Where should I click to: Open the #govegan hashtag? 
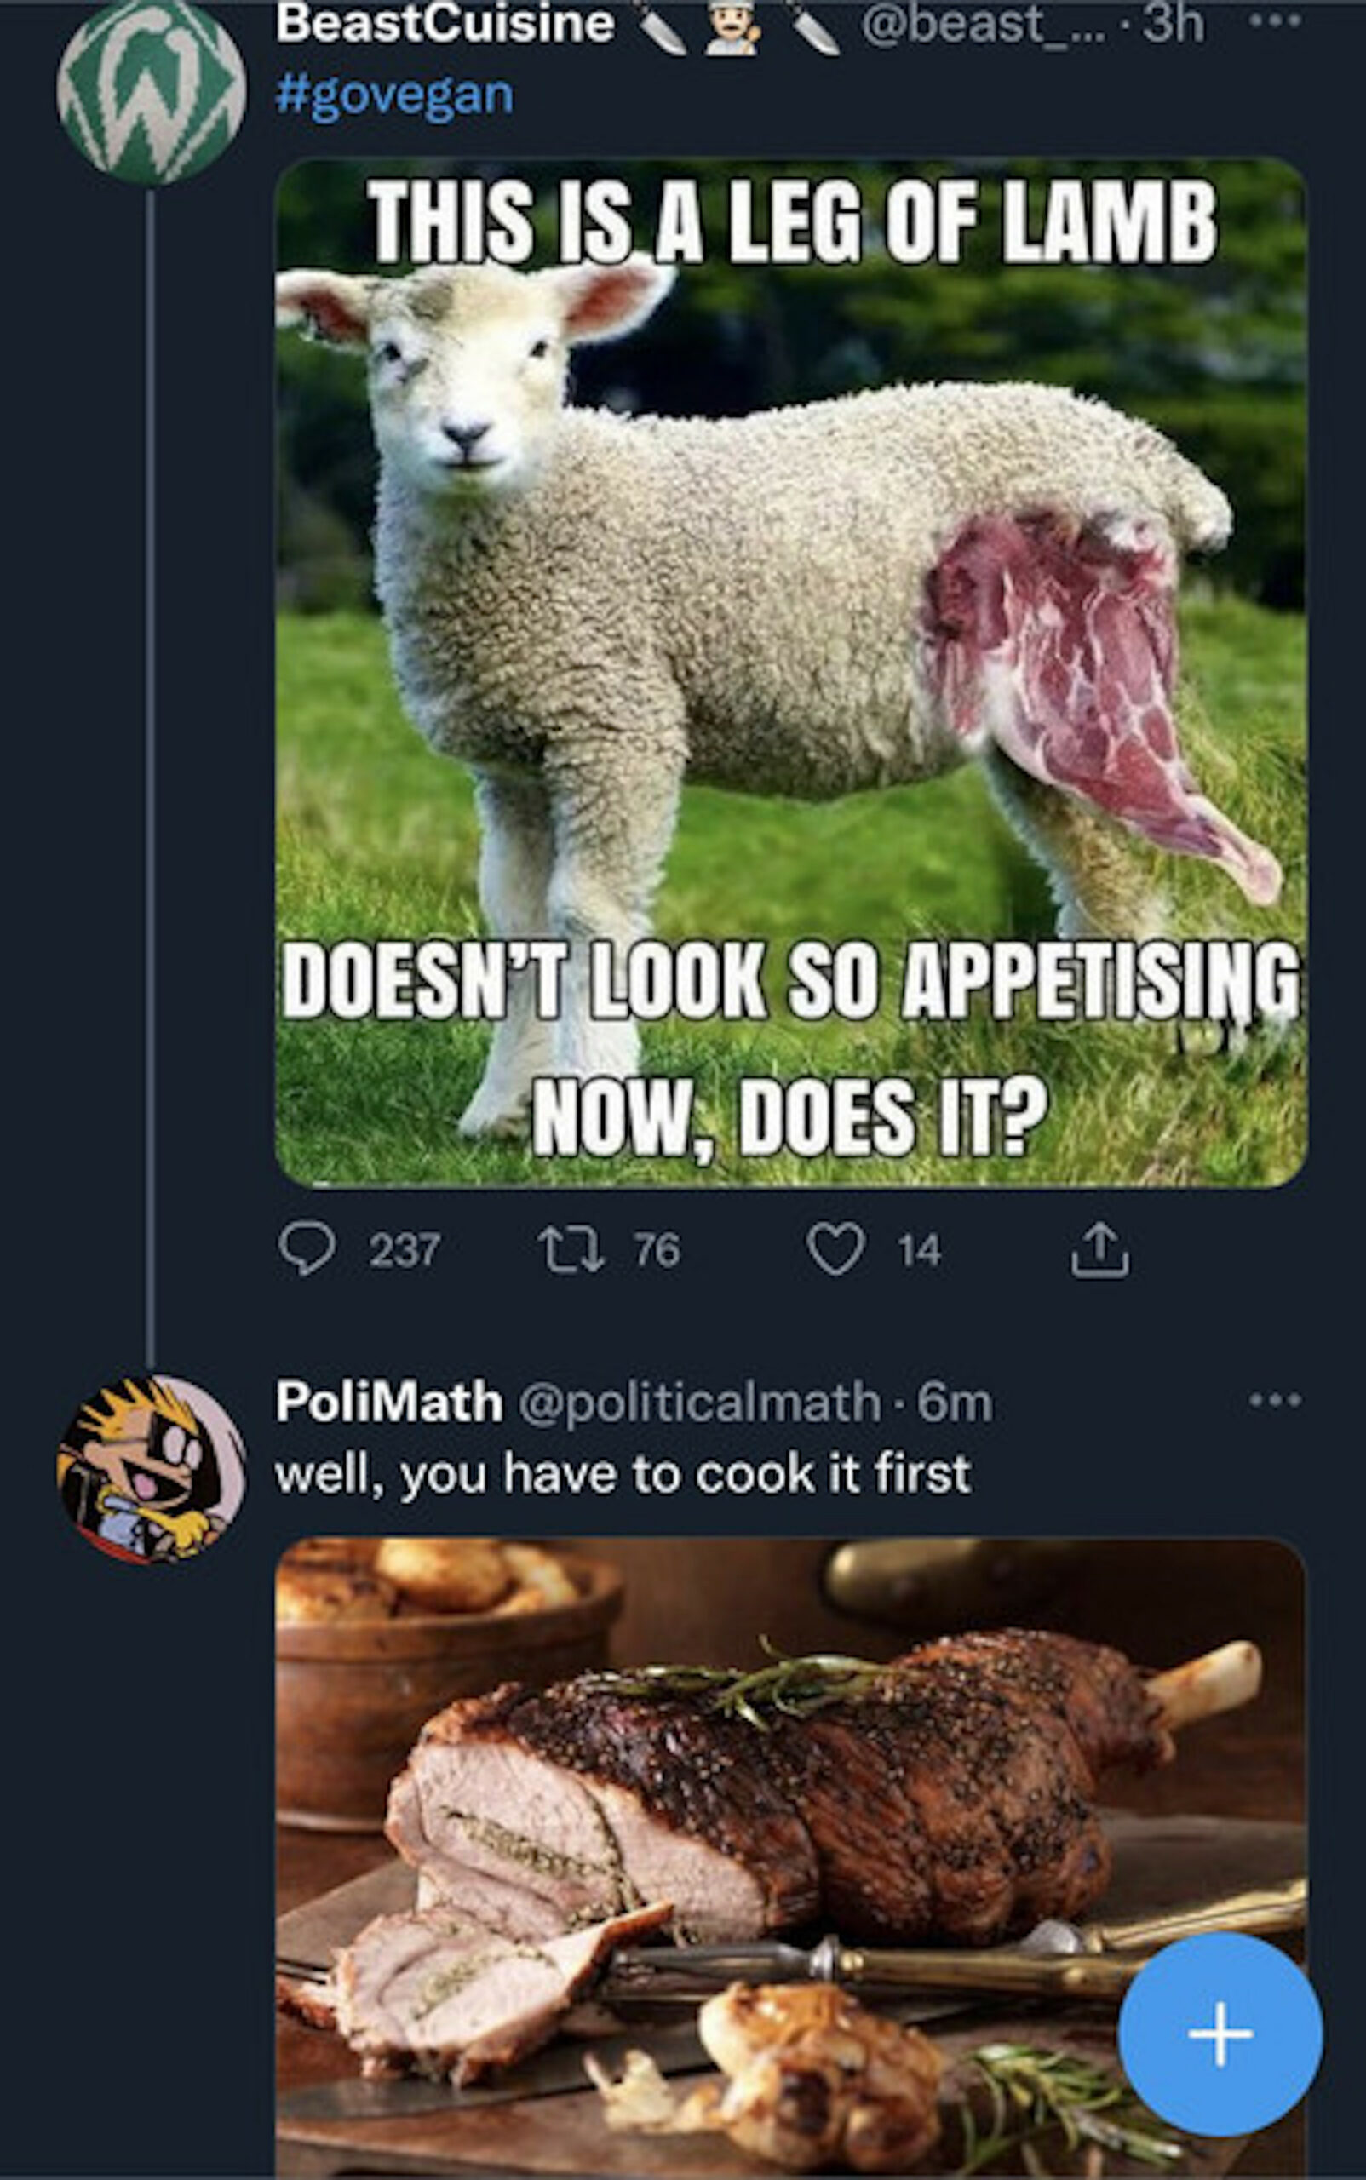394,95
